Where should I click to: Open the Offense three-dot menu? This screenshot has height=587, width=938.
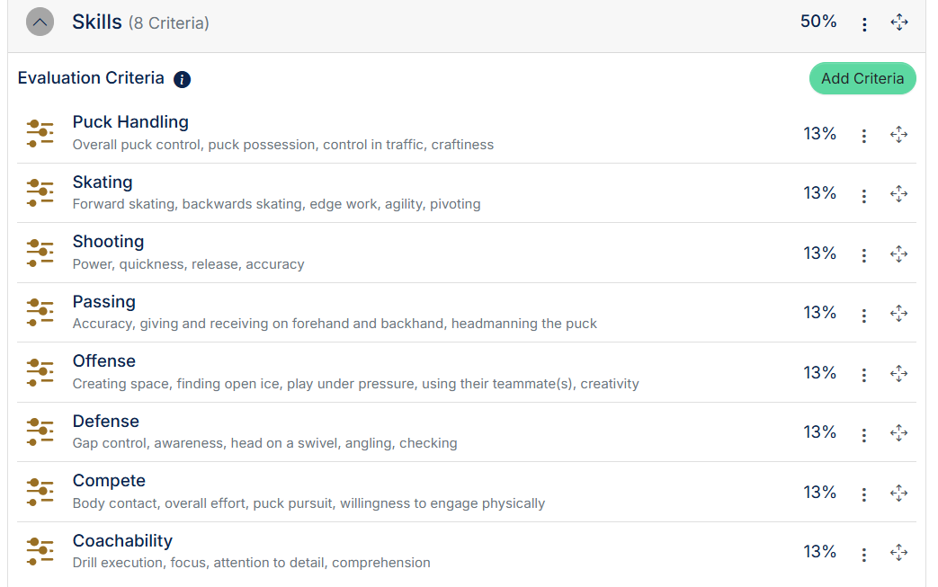863,375
